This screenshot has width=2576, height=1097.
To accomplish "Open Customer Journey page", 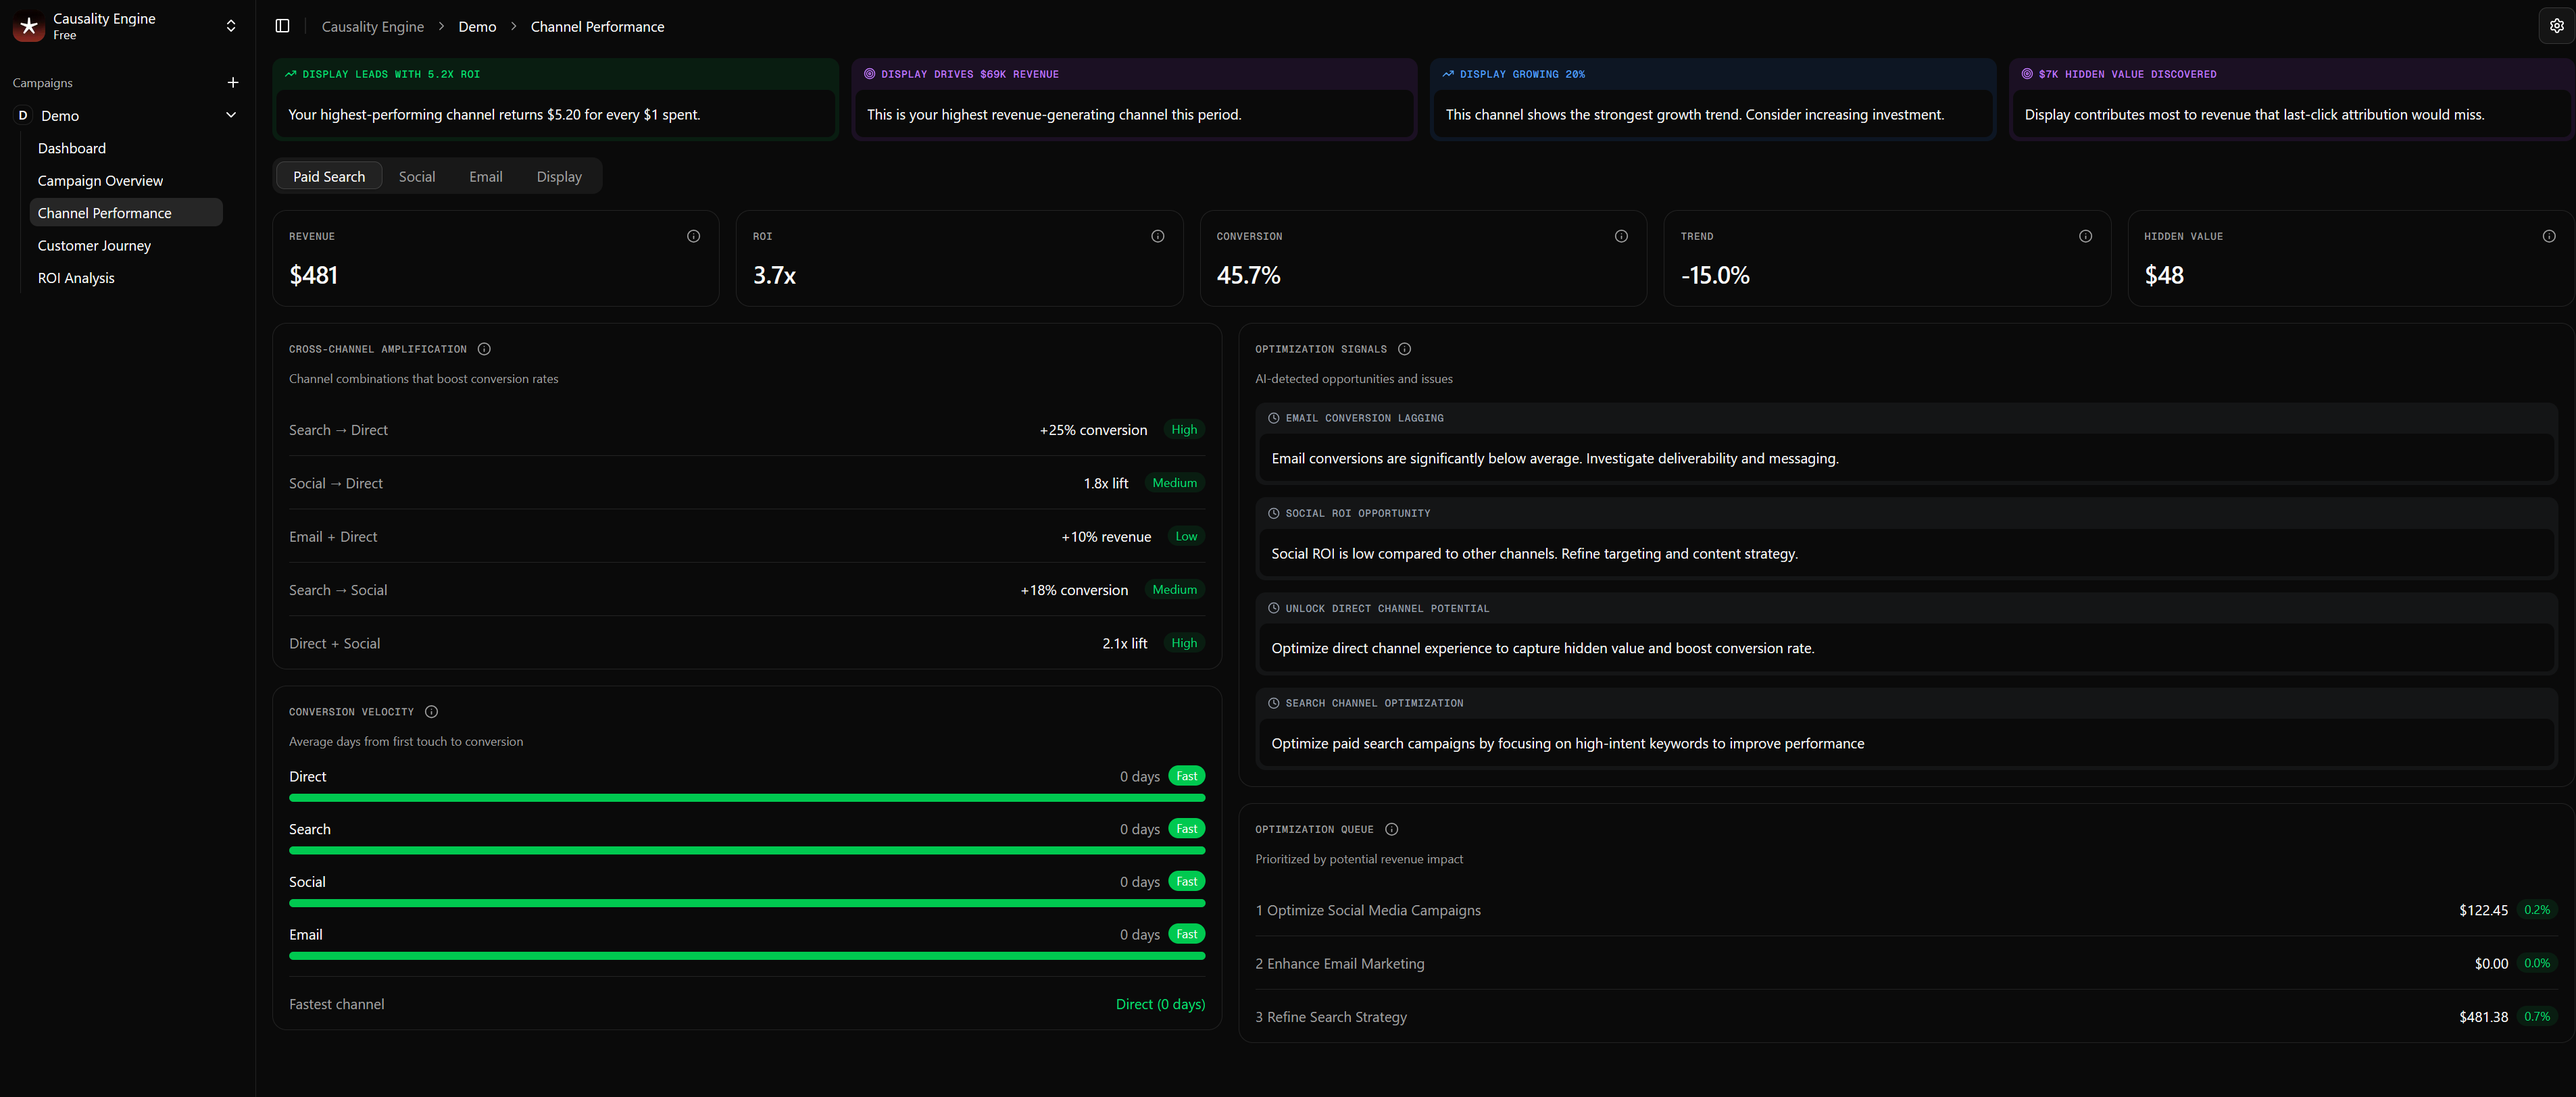I will pyautogui.click(x=94, y=246).
